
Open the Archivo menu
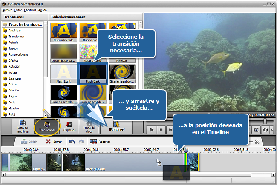[7, 9]
